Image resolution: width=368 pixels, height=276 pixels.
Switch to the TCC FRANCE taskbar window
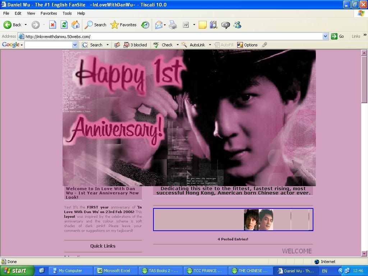pyautogui.click(x=206, y=271)
